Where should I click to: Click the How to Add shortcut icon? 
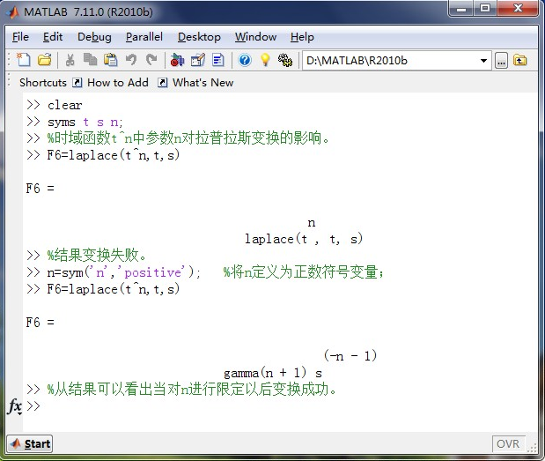point(77,83)
